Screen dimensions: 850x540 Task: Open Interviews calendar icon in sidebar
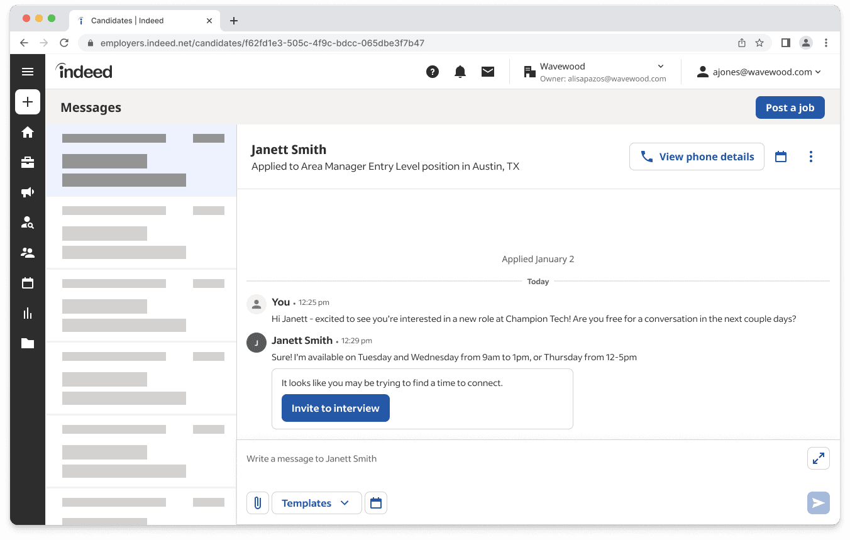pyautogui.click(x=28, y=283)
